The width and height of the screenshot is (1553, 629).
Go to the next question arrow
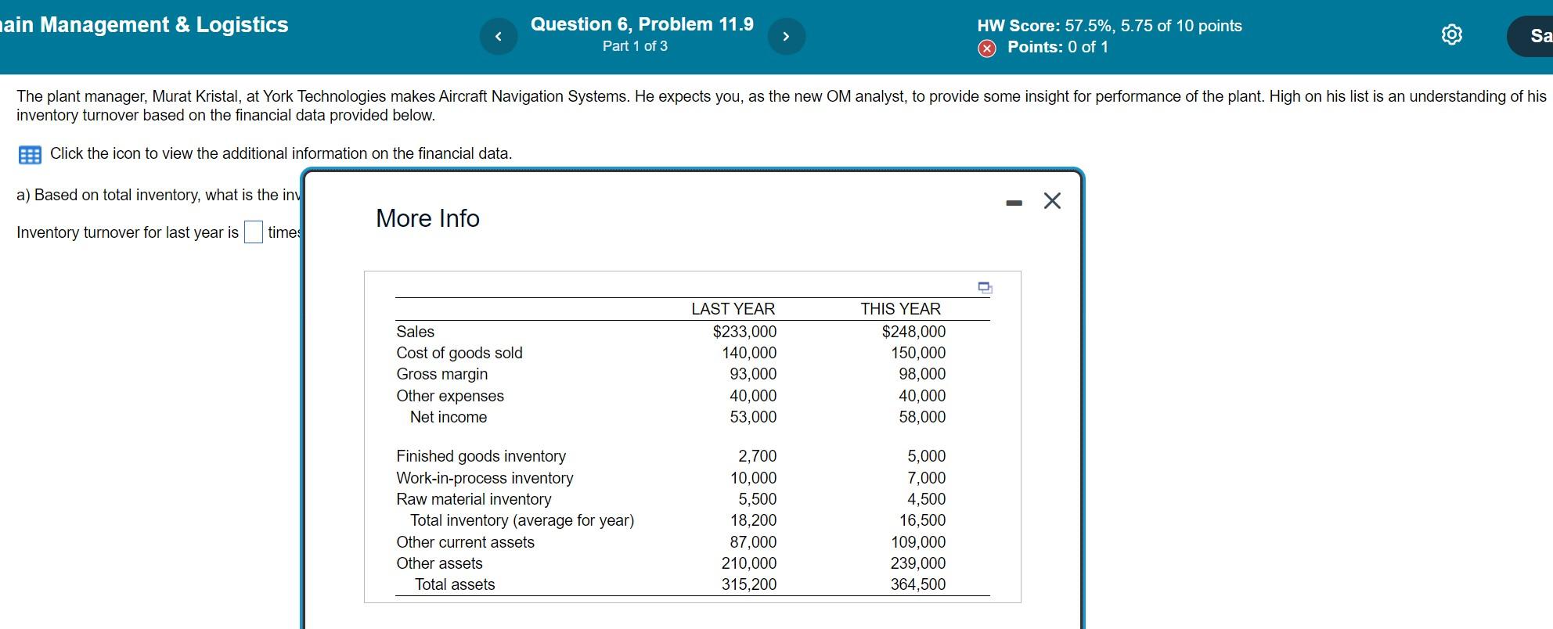tap(787, 36)
